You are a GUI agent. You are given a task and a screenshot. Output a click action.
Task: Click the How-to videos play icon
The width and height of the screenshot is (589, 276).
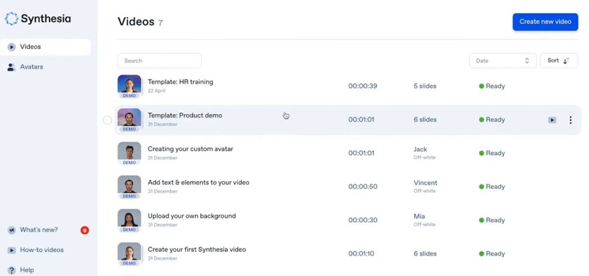pos(12,250)
